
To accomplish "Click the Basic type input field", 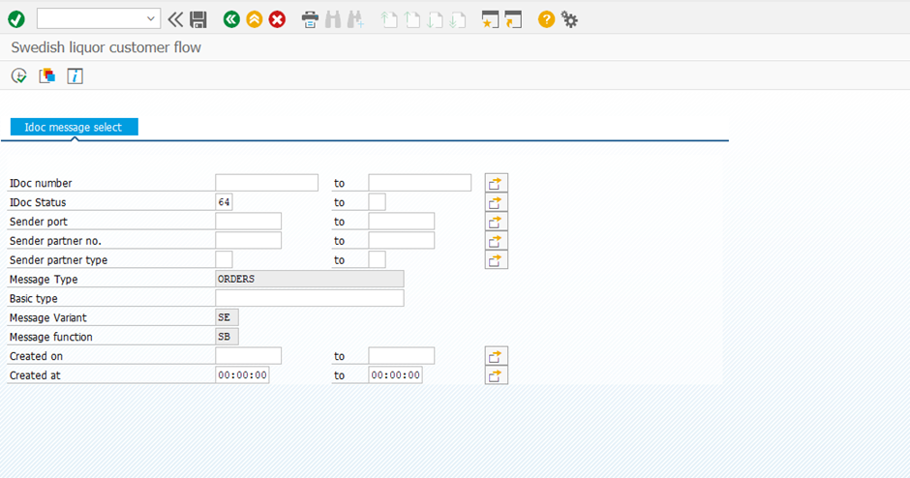I will 309,298.
